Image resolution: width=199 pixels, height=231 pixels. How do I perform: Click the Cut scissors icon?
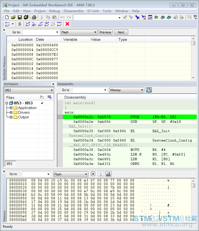click(x=42, y=17)
